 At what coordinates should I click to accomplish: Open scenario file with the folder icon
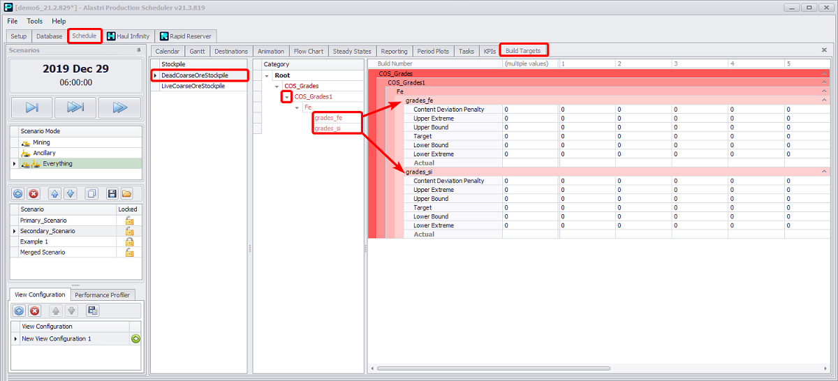[126, 193]
